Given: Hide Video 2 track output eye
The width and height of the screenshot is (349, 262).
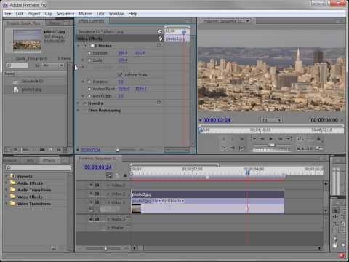Looking at the screenshot, I should point(91,194).
